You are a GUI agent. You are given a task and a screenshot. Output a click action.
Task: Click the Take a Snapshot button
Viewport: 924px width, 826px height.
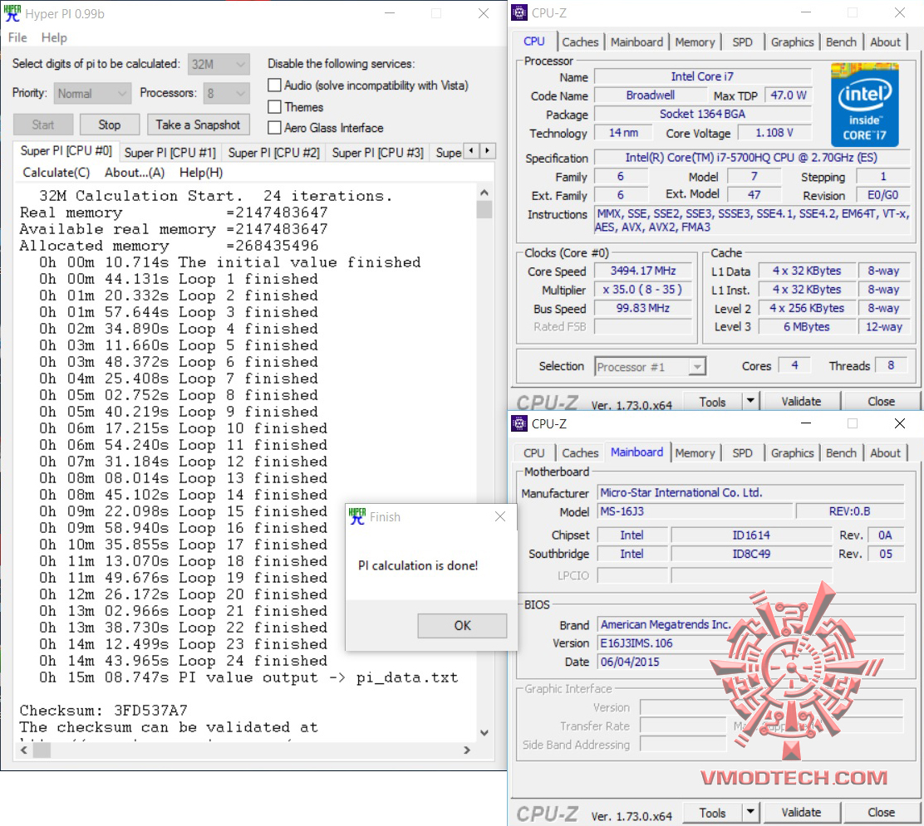(x=198, y=125)
